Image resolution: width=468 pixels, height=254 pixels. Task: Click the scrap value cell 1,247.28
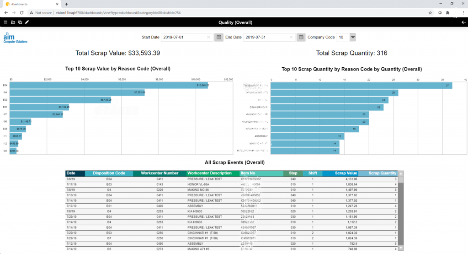click(x=351, y=206)
